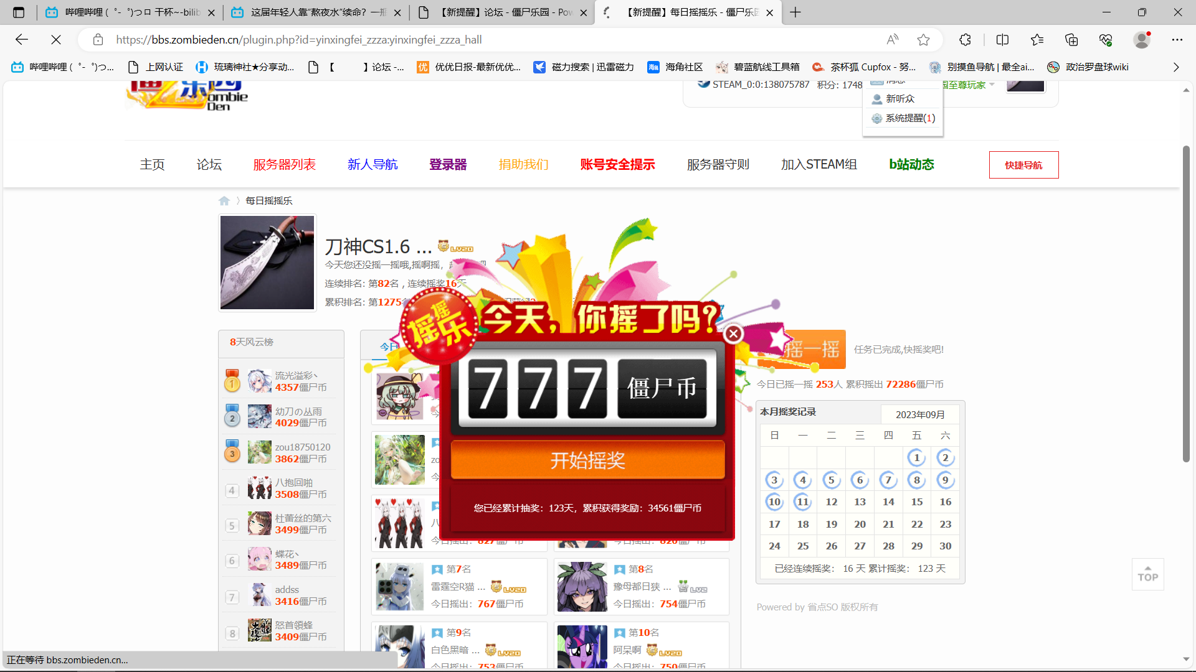
Task: Click the 开始摇奖 button
Action: (x=587, y=460)
